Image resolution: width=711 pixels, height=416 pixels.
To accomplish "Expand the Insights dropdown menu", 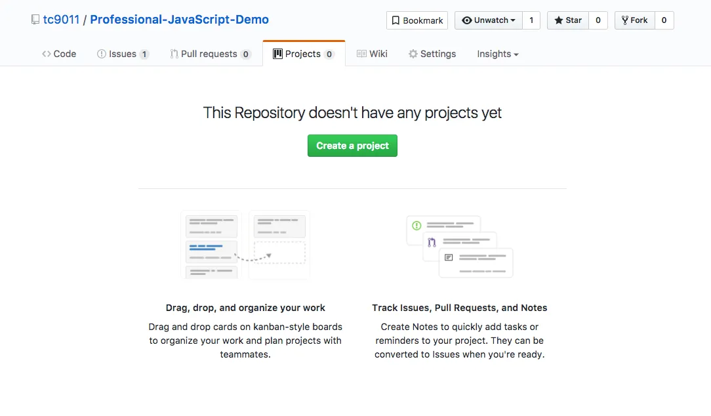I will (x=497, y=54).
